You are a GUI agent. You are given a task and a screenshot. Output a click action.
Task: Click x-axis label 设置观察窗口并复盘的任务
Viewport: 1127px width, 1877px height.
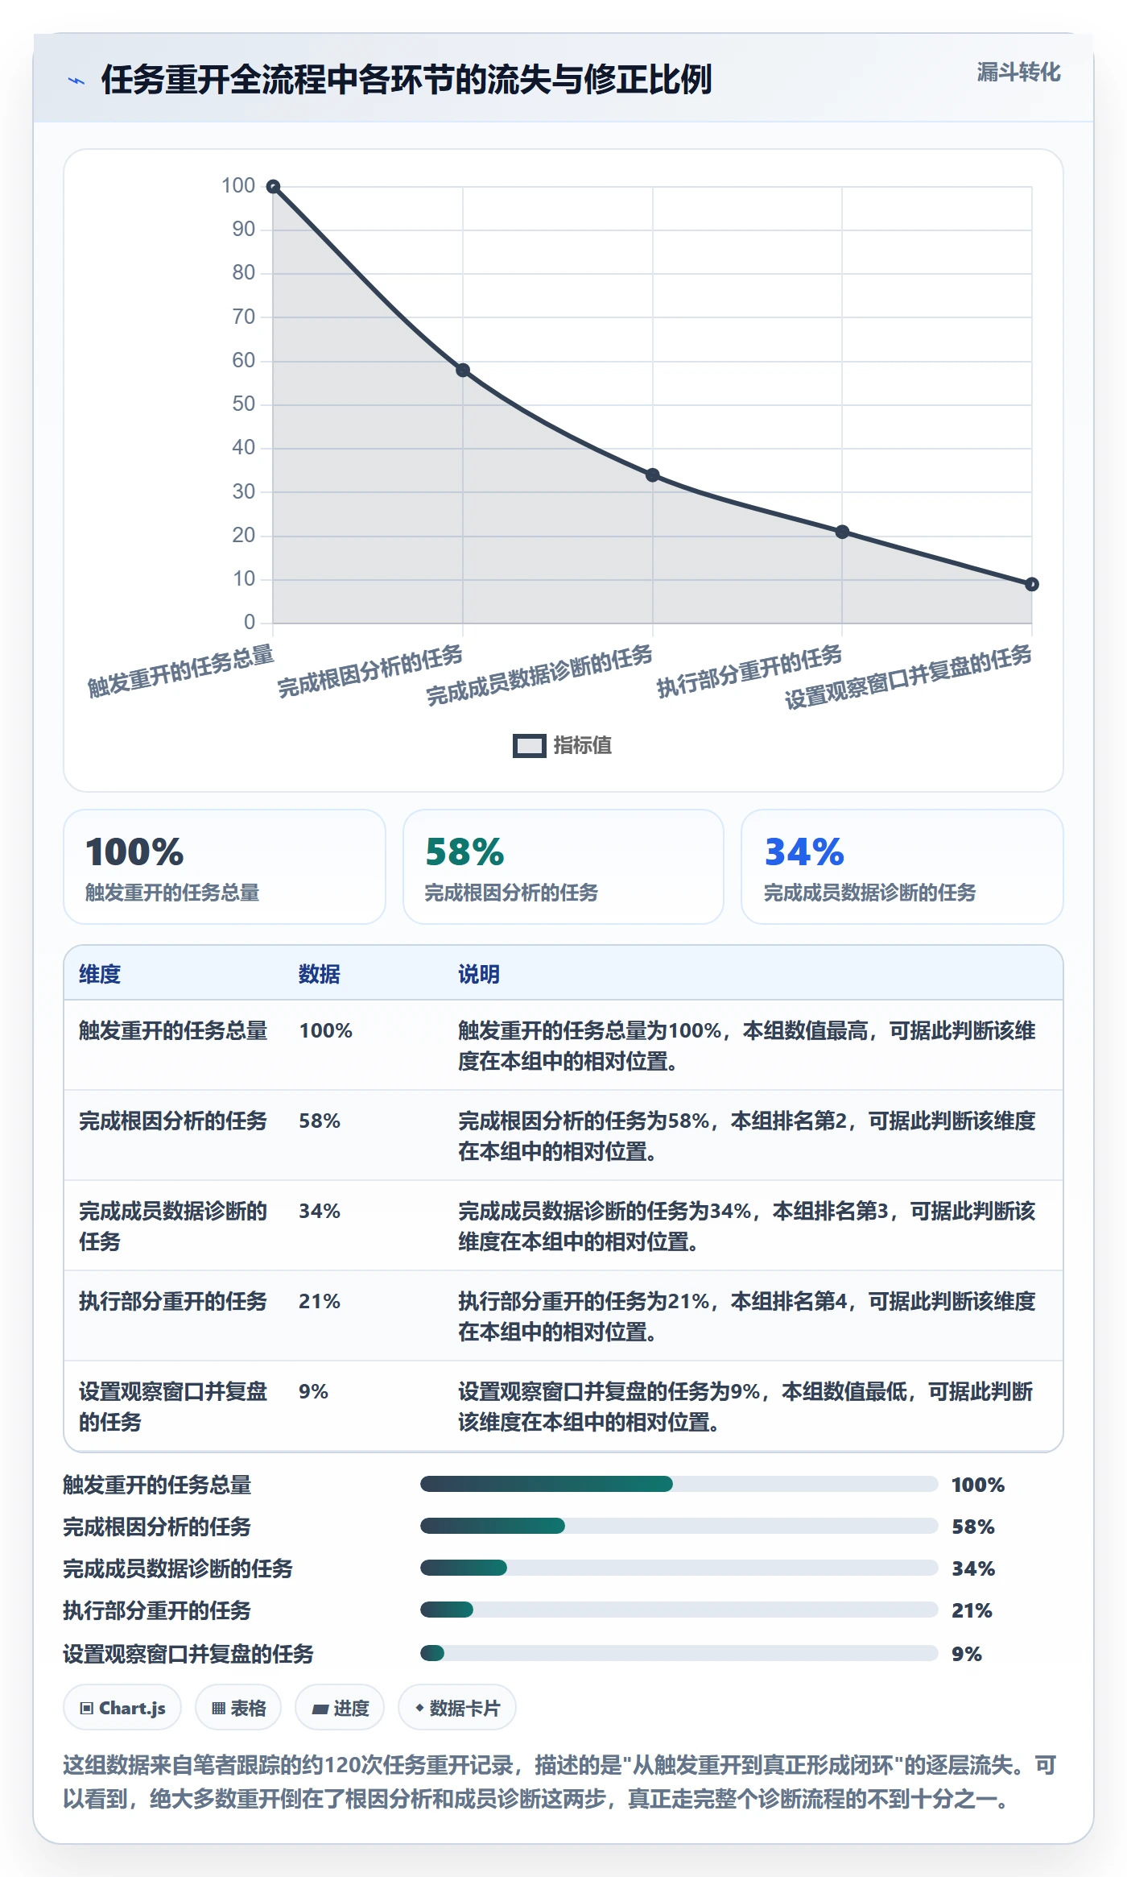tap(908, 677)
